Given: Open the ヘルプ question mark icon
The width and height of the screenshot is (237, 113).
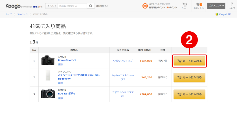Looking at the screenshot, I should point(232,6).
